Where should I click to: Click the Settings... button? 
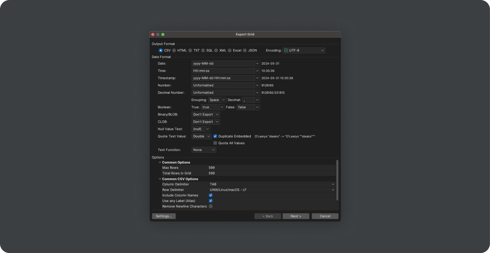[163, 216]
